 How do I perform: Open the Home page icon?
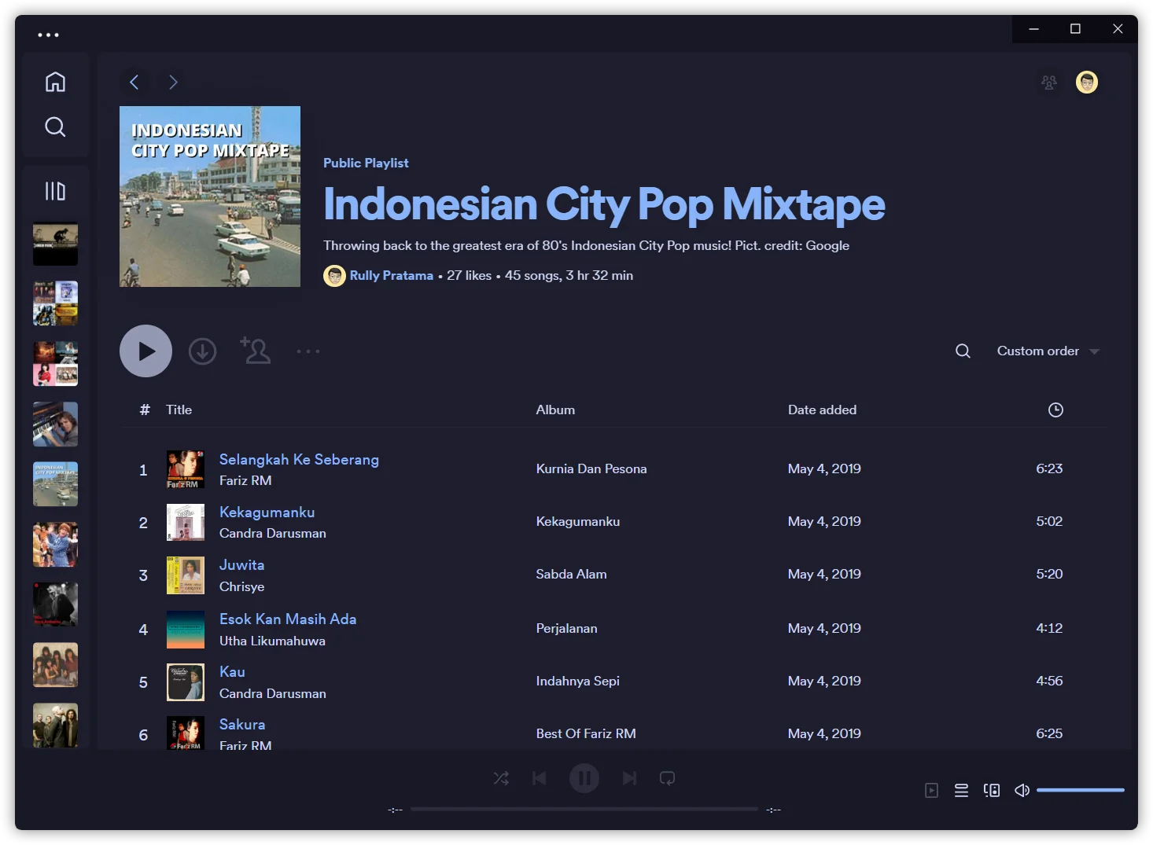(55, 82)
